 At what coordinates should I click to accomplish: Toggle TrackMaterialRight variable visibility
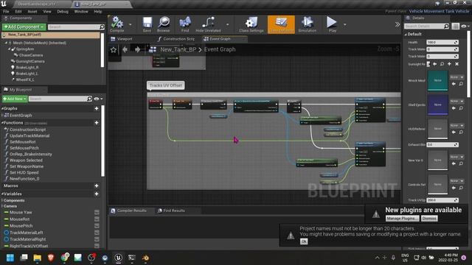pos(97,239)
